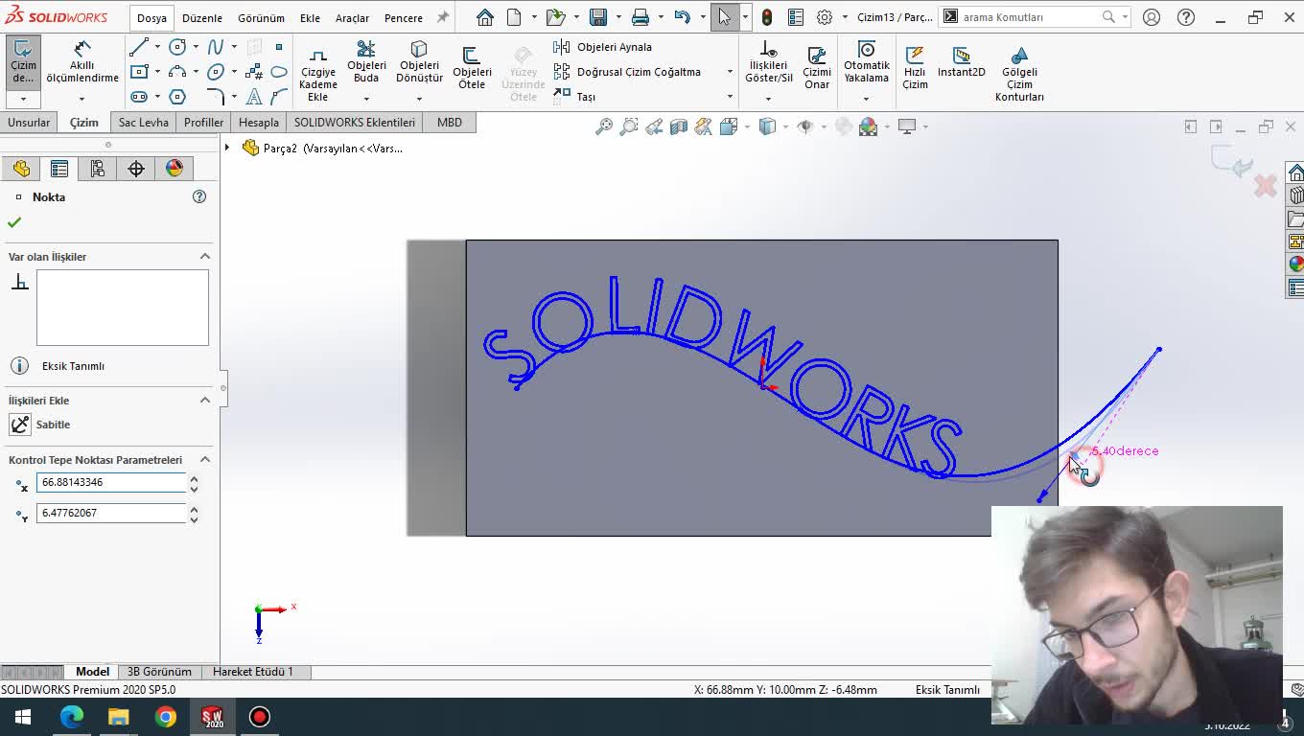Click the Windows Start button
1304x736 pixels.
pyautogui.click(x=23, y=717)
